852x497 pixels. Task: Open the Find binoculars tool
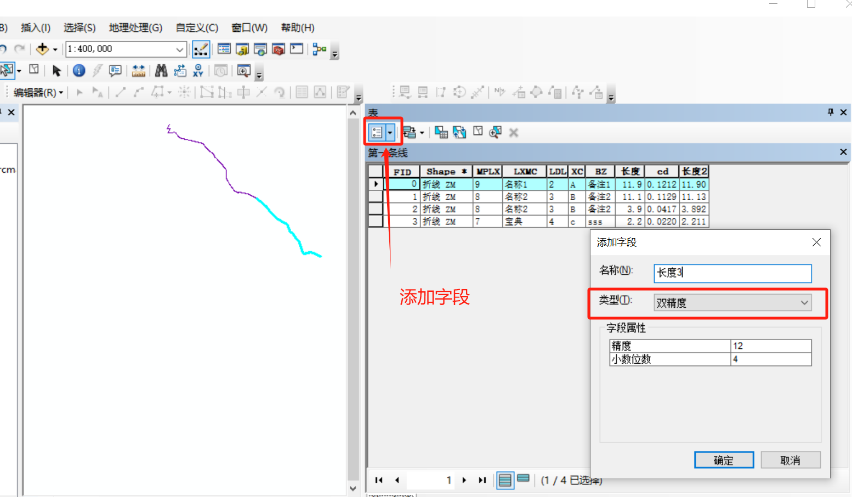[x=161, y=70]
